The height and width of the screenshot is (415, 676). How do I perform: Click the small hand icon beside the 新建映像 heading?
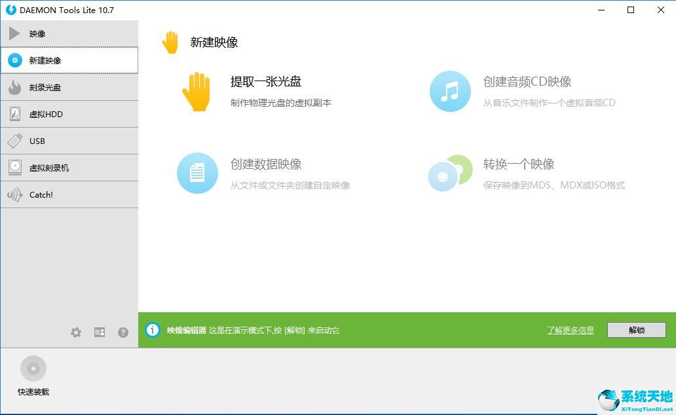pos(170,43)
